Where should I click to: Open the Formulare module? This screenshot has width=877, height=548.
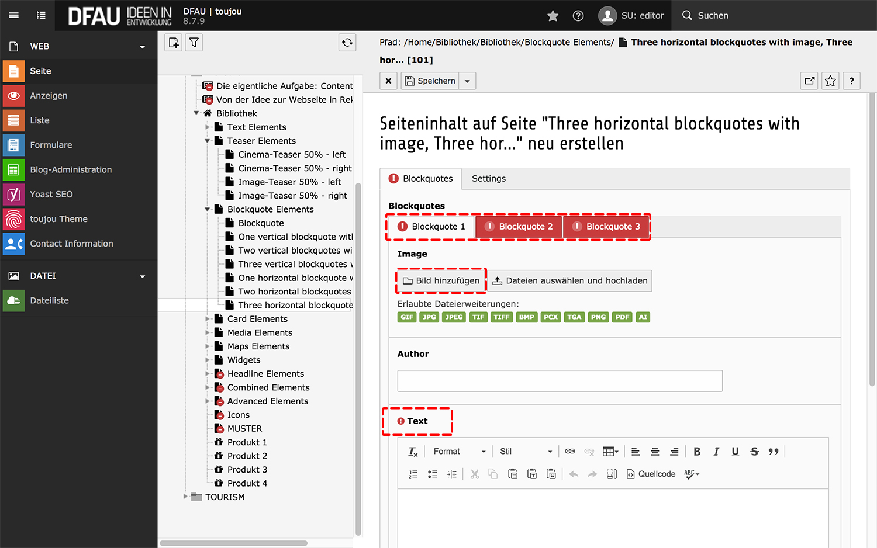(79, 145)
